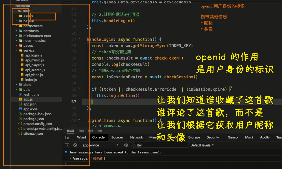This screenshot has width=282, height=169.
Task: Click the project.config.json braces icon
Action: pyautogui.click(x=20, y=124)
